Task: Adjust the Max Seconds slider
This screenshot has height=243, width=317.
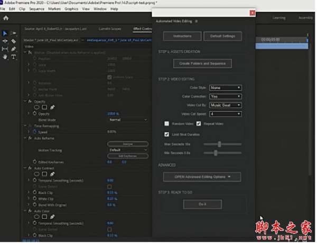Action: (219, 144)
